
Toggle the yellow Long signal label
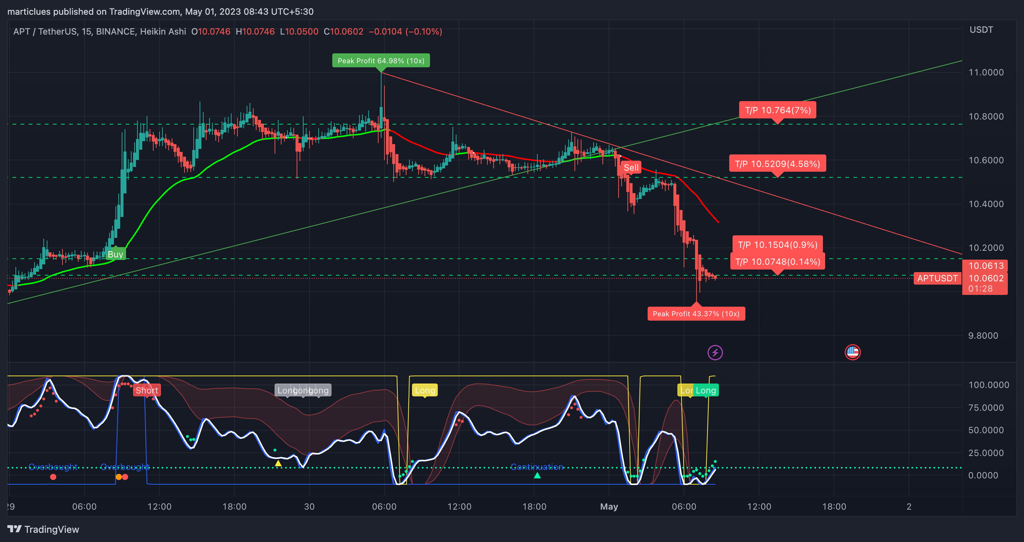click(425, 390)
